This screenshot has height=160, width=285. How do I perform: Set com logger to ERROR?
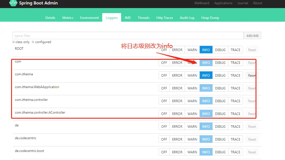click(177, 62)
